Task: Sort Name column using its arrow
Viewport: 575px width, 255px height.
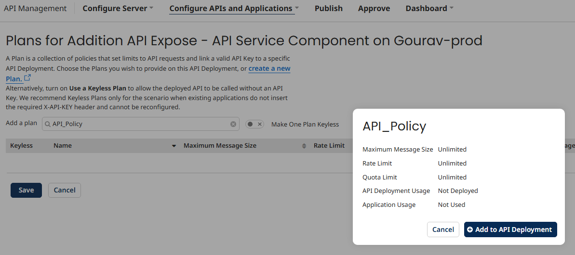Action: pos(174,146)
